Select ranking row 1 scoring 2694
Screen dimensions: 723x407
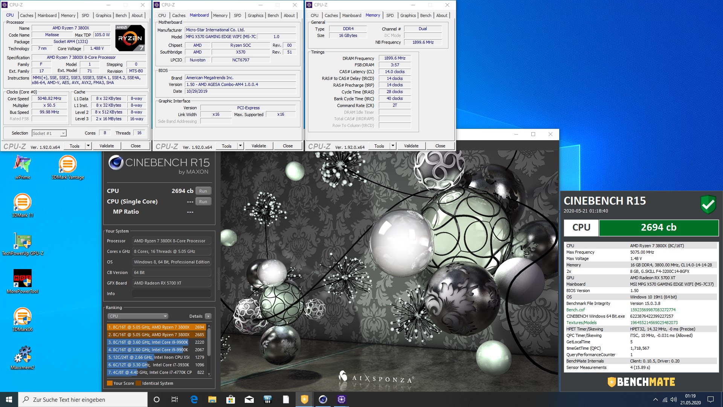click(156, 327)
